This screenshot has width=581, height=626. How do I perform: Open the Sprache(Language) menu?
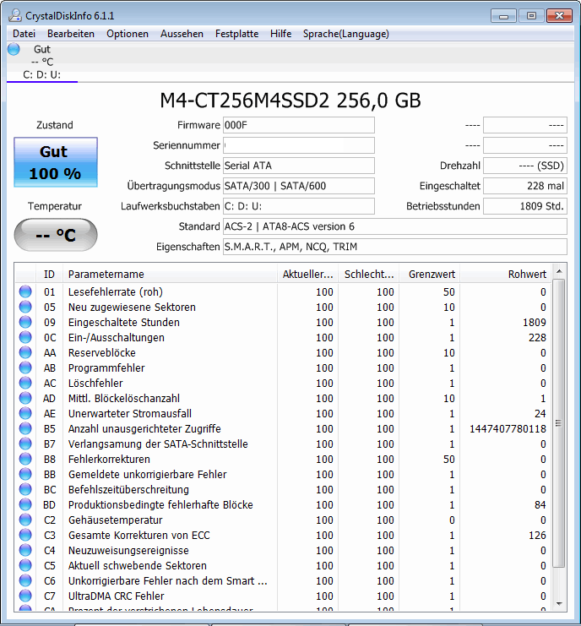tap(346, 34)
